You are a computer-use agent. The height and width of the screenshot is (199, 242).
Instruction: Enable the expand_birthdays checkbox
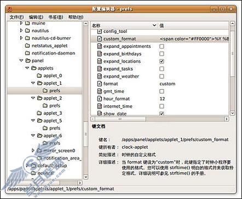pos(162,54)
